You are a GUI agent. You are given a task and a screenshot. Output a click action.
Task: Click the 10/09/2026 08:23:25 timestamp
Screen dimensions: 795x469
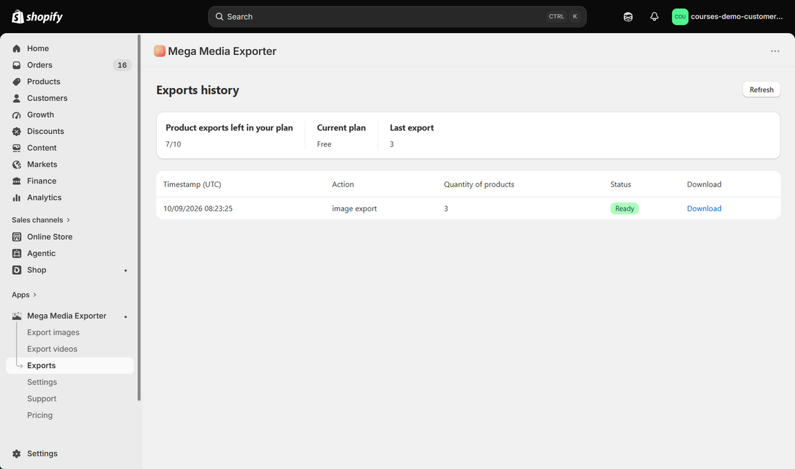(198, 209)
